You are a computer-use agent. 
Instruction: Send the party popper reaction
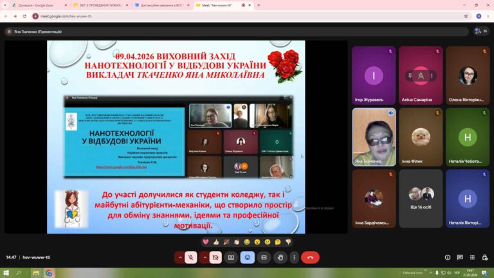[x=226, y=242]
